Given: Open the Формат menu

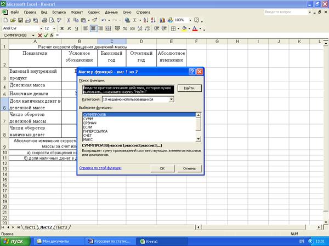Looking at the screenshot, I should pos(78,11).
